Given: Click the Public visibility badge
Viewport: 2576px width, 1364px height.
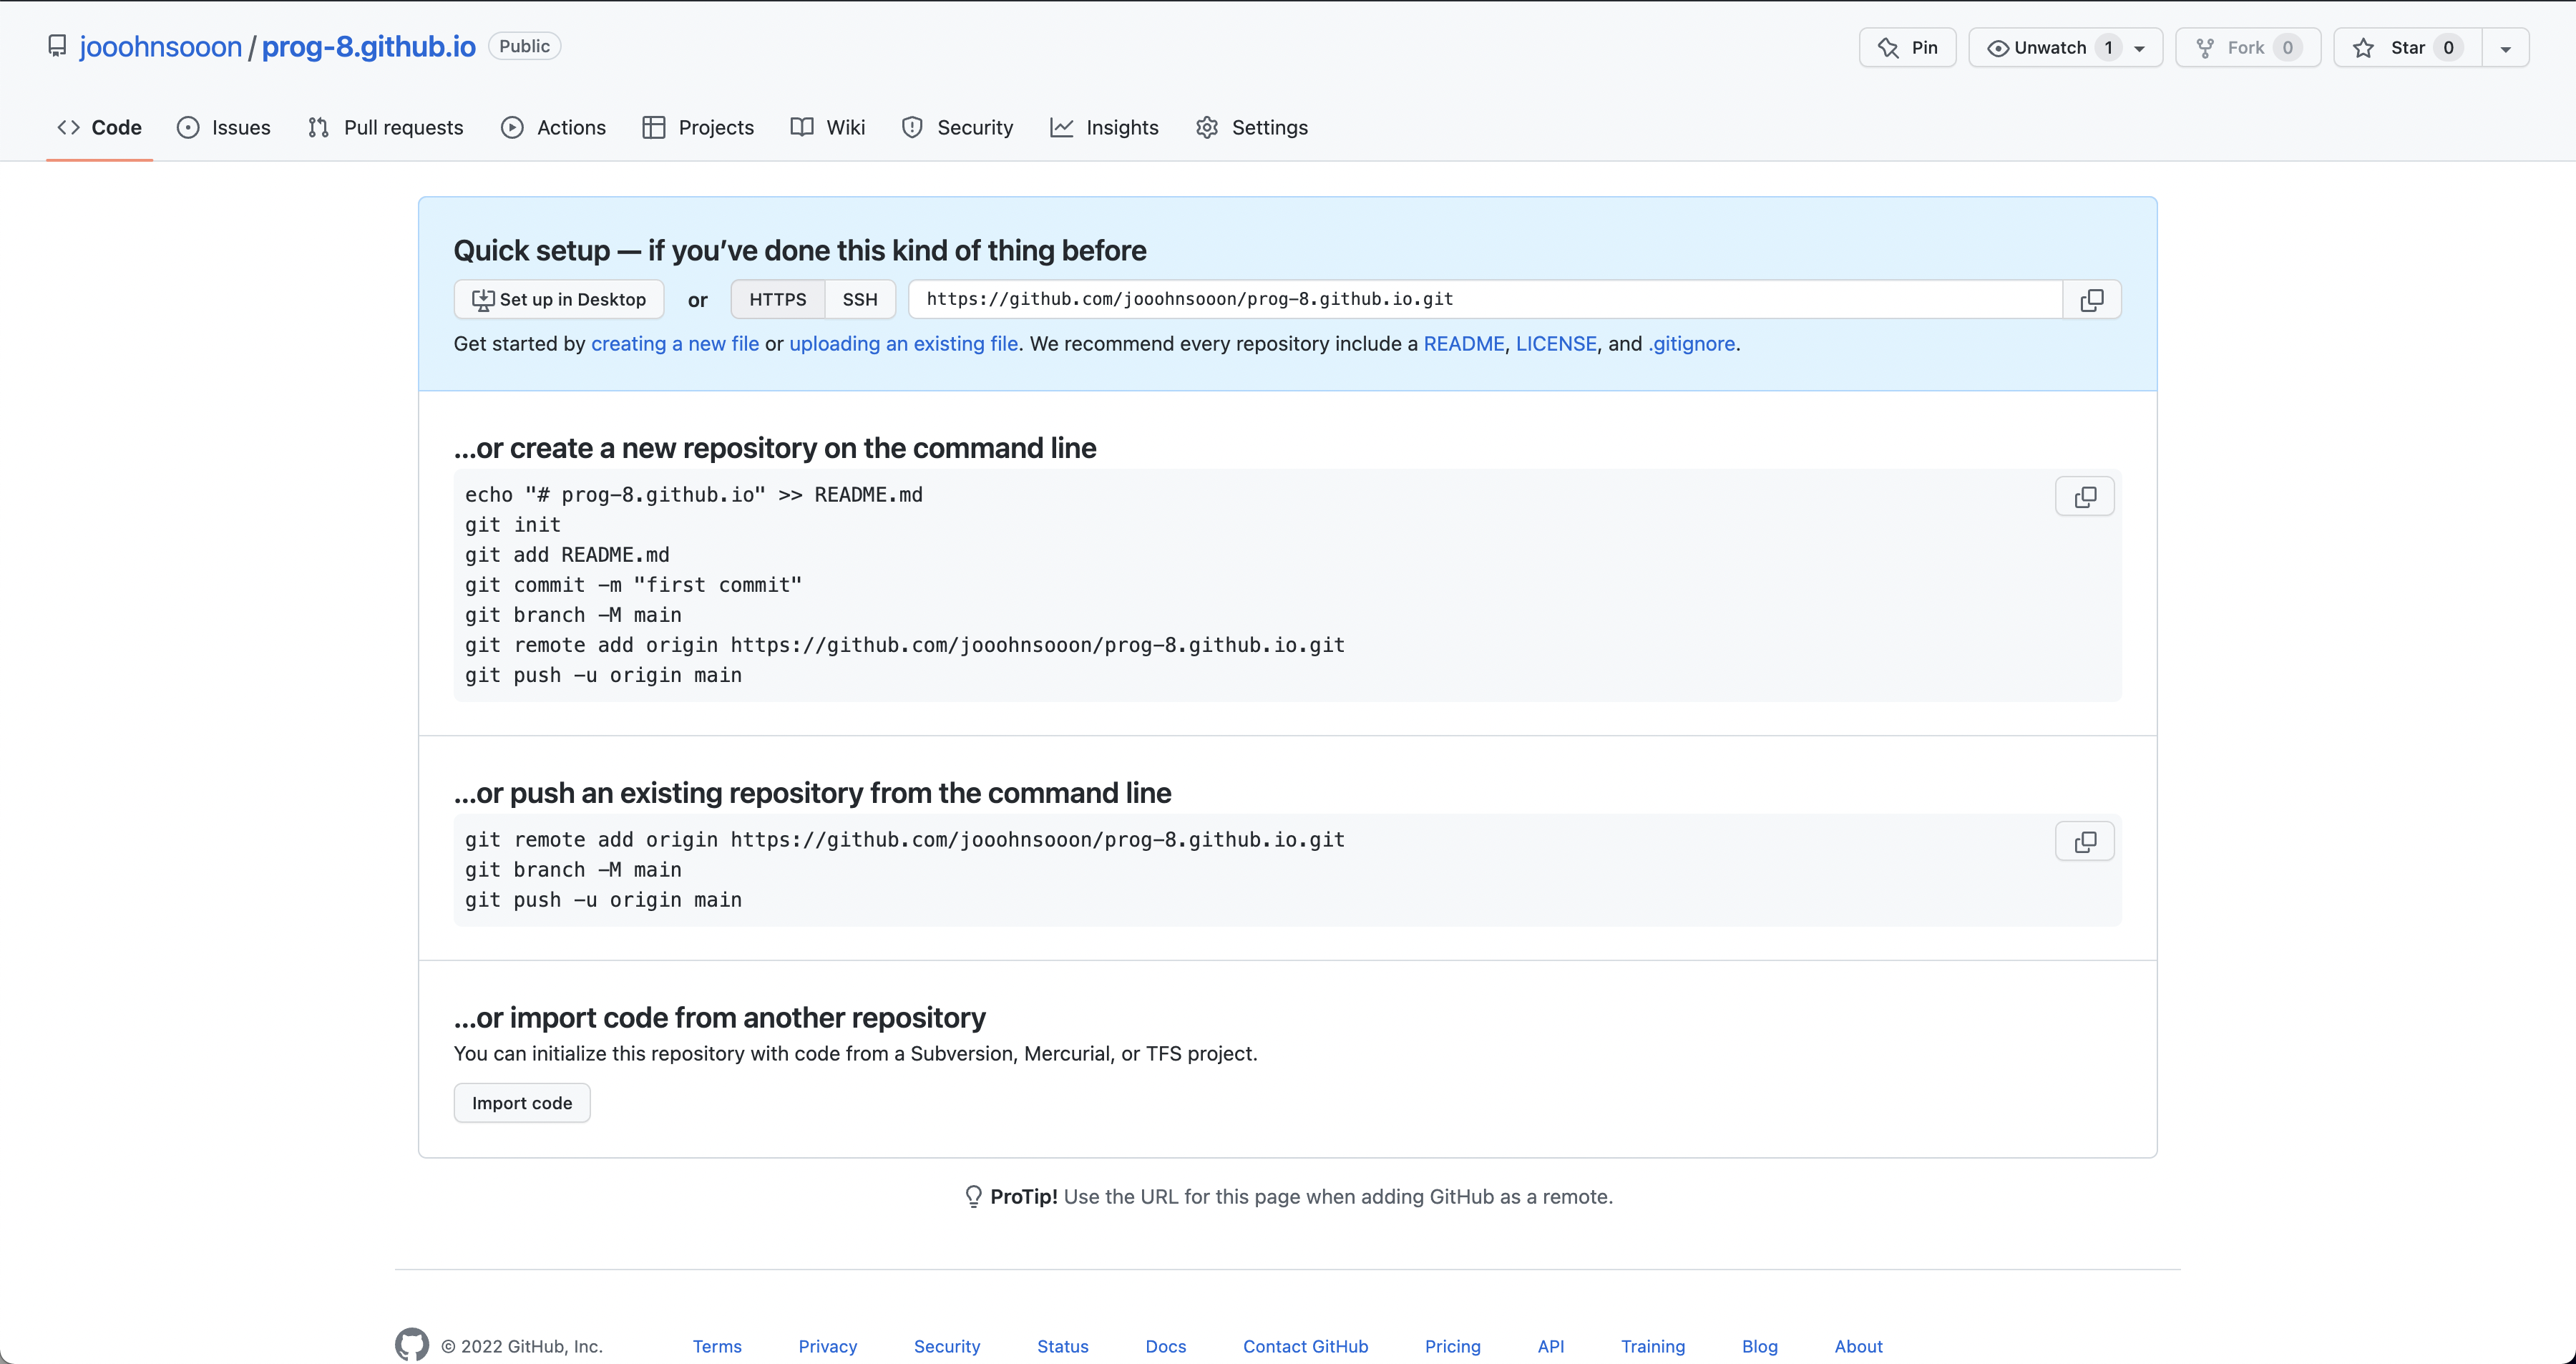Looking at the screenshot, I should pyautogui.click(x=524, y=46).
